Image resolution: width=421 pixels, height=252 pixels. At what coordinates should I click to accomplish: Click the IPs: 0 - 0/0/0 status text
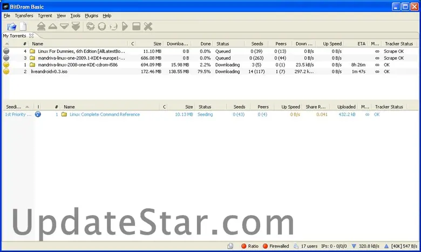[x=334, y=246]
